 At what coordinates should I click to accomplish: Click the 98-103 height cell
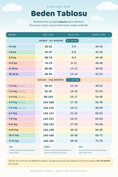pyautogui.click(x=48, y=97)
